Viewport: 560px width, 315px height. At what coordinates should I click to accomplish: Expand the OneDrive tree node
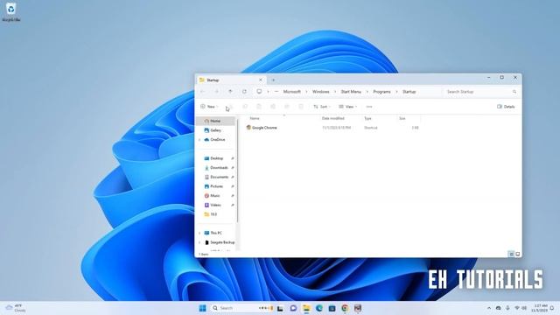(x=199, y=140)
